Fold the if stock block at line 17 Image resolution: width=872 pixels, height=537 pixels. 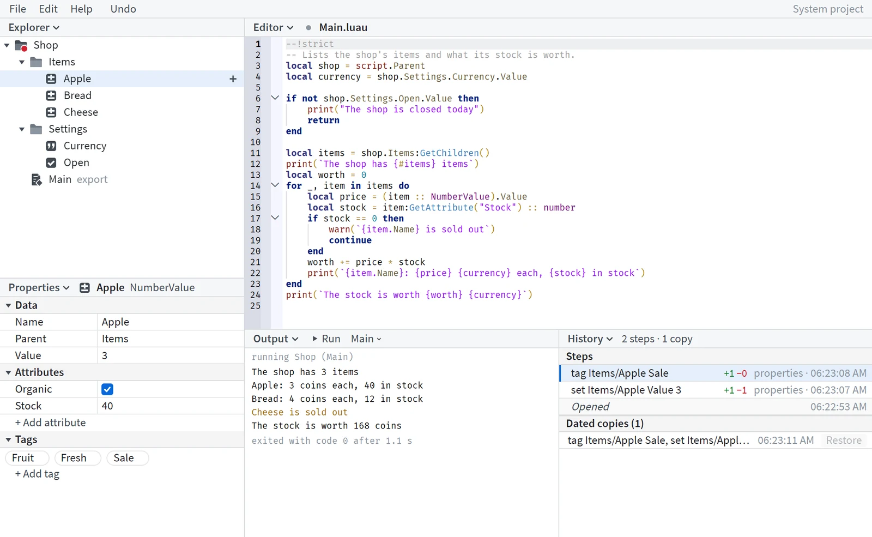275,218
